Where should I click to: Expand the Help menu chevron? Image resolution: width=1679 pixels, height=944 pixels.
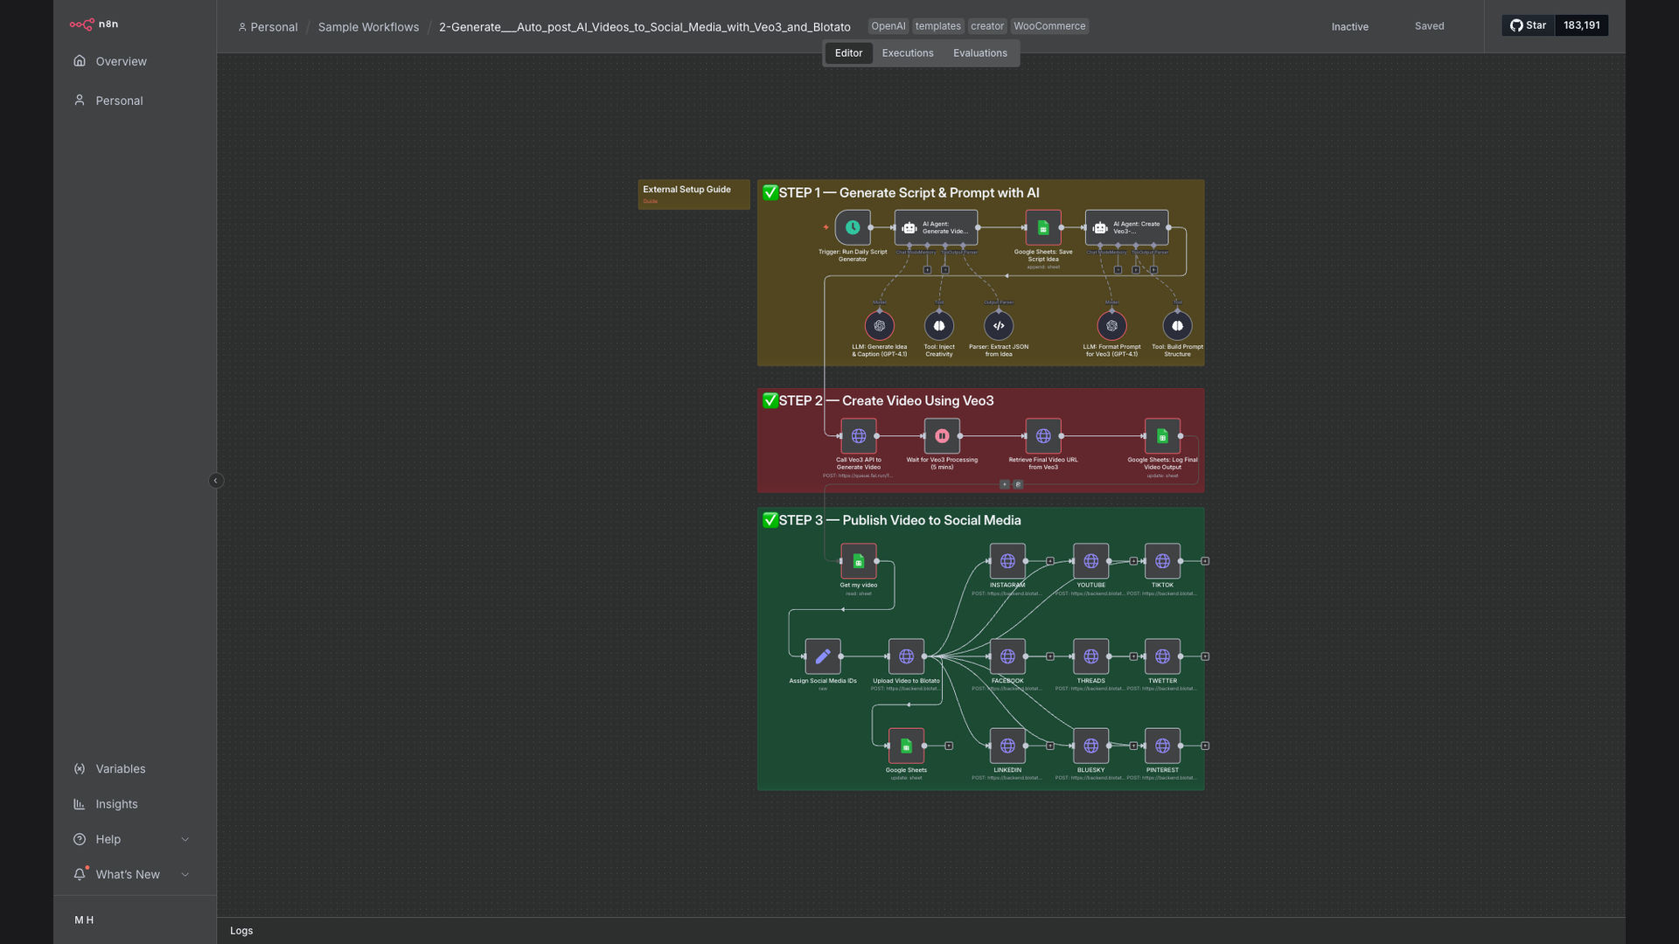click(185, 839)
